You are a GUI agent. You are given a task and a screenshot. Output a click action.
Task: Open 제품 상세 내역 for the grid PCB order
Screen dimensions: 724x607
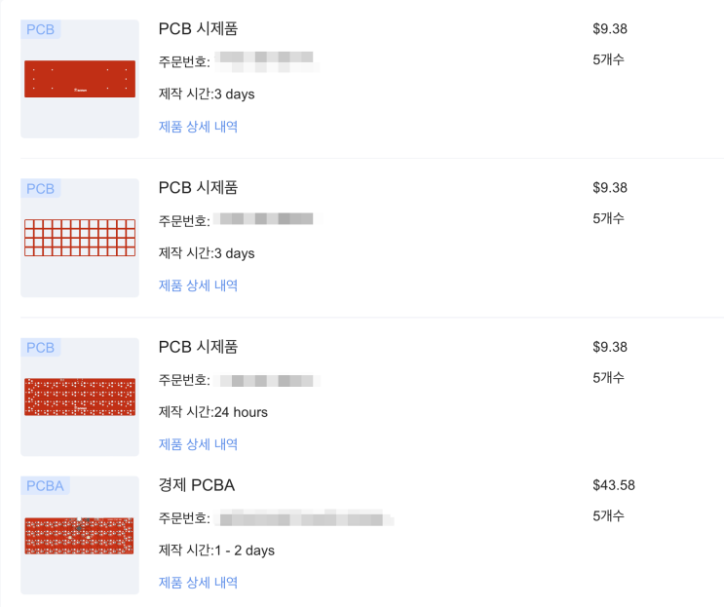point(198,285)
